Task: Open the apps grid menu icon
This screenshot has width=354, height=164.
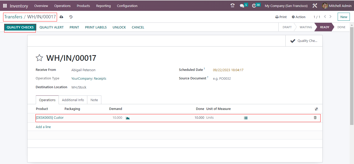Action: [5, 6]
